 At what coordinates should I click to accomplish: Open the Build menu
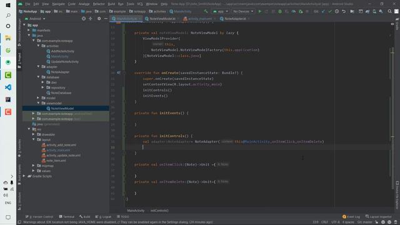pyautogui.click(x=111, y=4)
